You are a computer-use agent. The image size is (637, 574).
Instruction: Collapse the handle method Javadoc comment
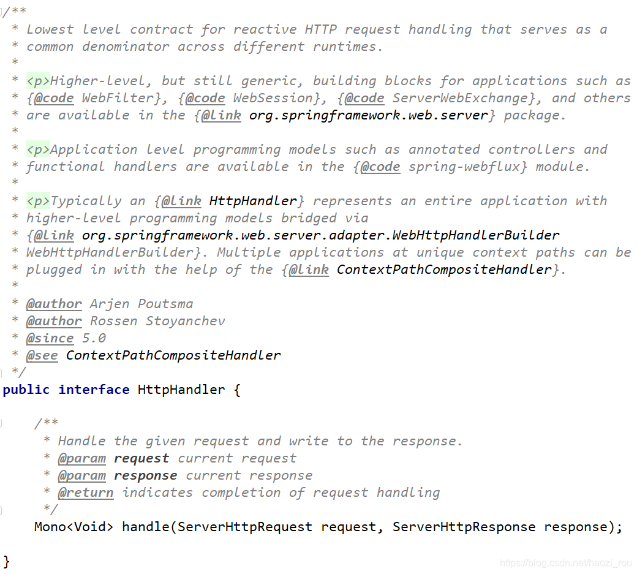point(2,423)
